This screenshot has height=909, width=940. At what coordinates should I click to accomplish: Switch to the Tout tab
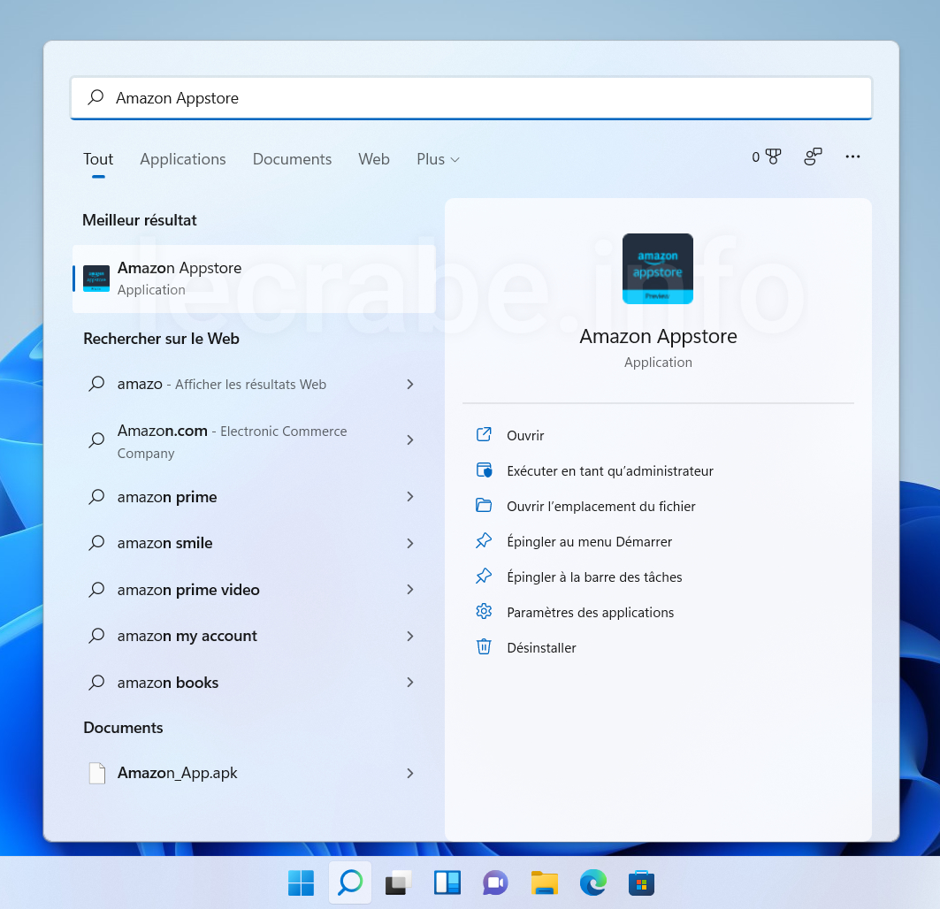click(98, 159)
